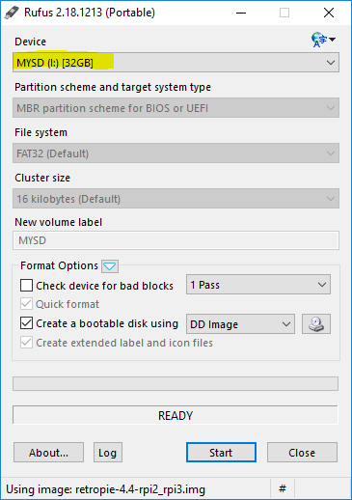Open the Device dropdown showing MYSD (I:)
The height and width of the screenshot is (500, 352).
point(176,63)
